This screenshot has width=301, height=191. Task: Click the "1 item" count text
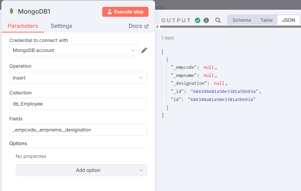coord(167,38)
